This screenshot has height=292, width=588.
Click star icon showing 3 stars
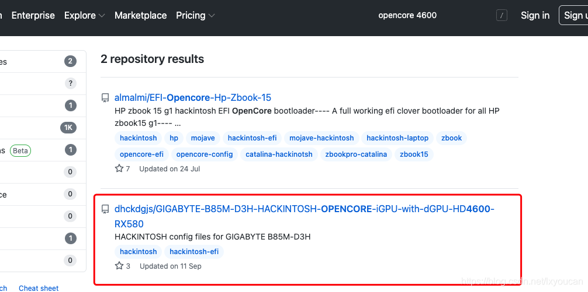pos(119,266)
